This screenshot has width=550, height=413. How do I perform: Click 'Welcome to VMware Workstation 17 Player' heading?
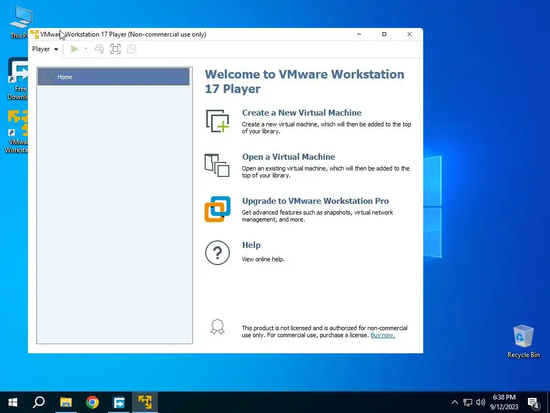click(x=305, y=82)
